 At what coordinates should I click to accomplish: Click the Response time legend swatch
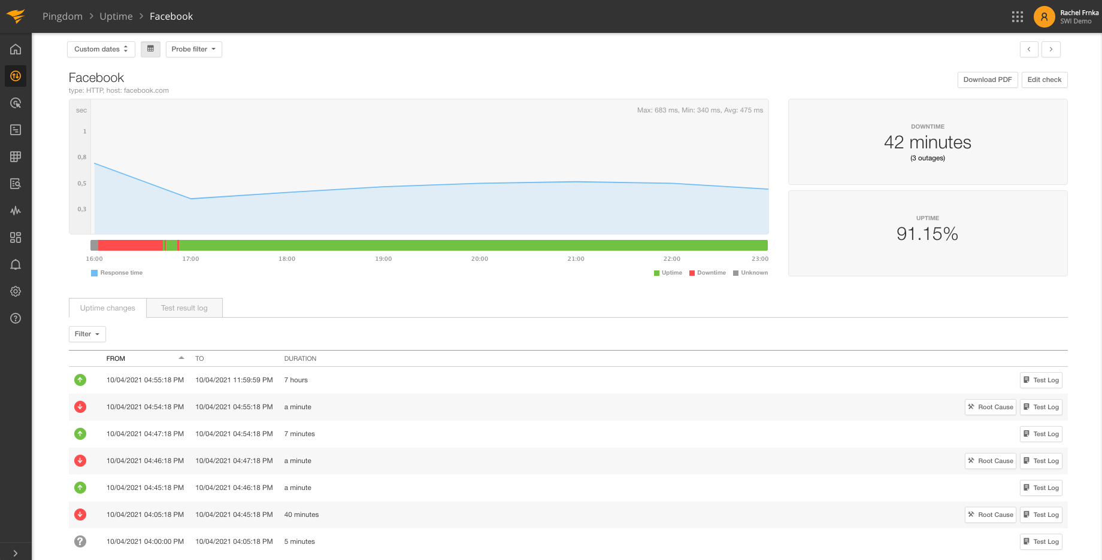[94, 273]
